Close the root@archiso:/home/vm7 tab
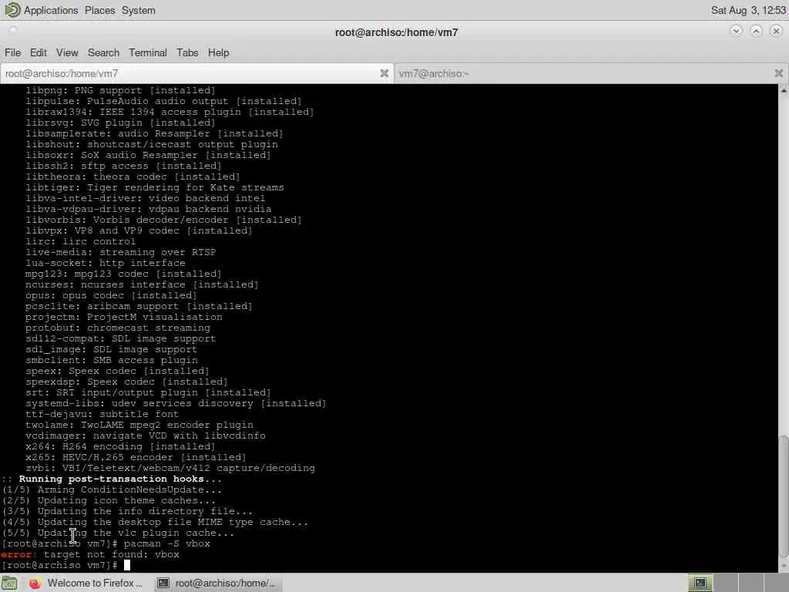Screen dimensions: 789x592 point(384,73)
